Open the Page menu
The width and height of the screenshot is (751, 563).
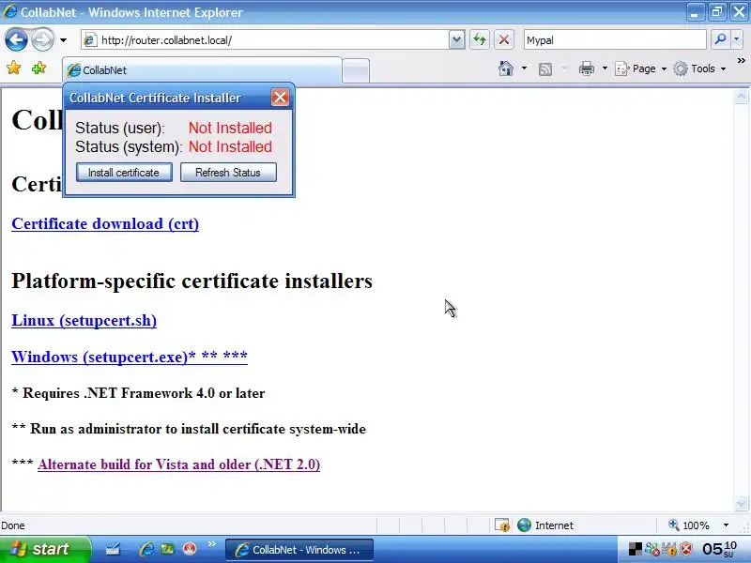tap(641, 68)
